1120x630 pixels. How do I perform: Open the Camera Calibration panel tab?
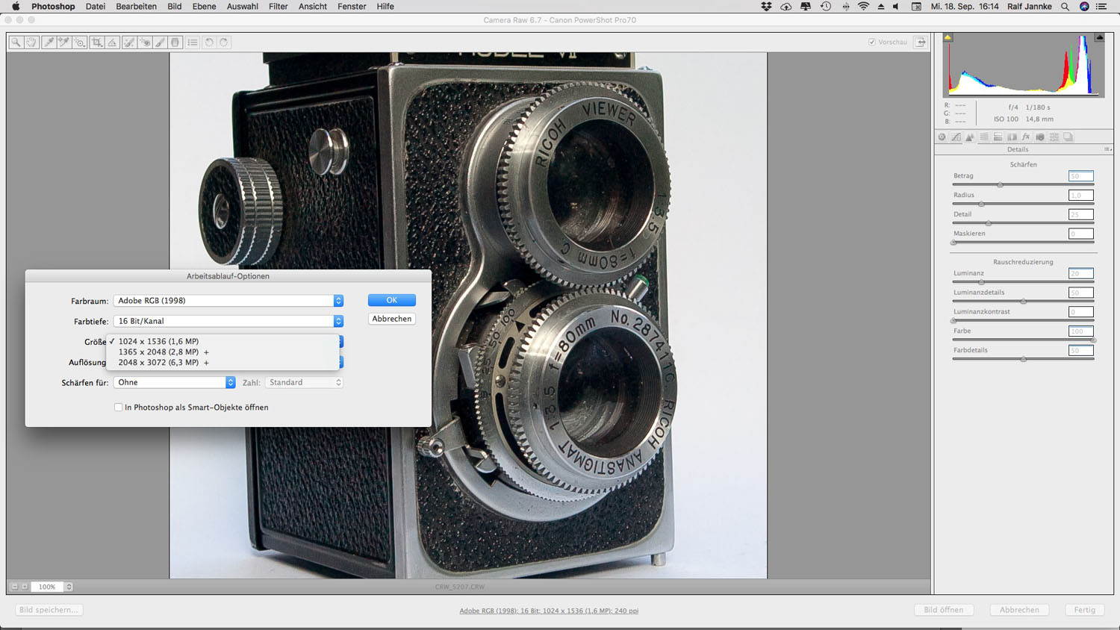click(1040, 137)
